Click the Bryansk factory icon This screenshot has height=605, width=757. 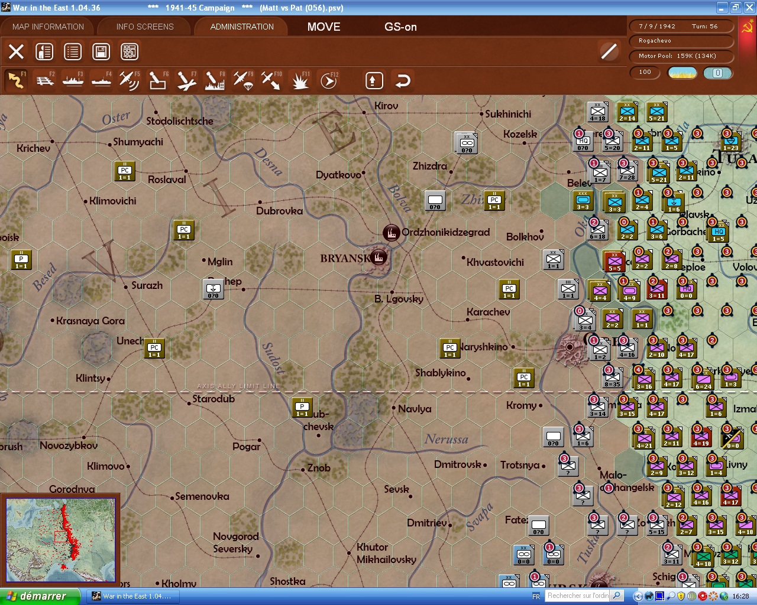(379, 257)
